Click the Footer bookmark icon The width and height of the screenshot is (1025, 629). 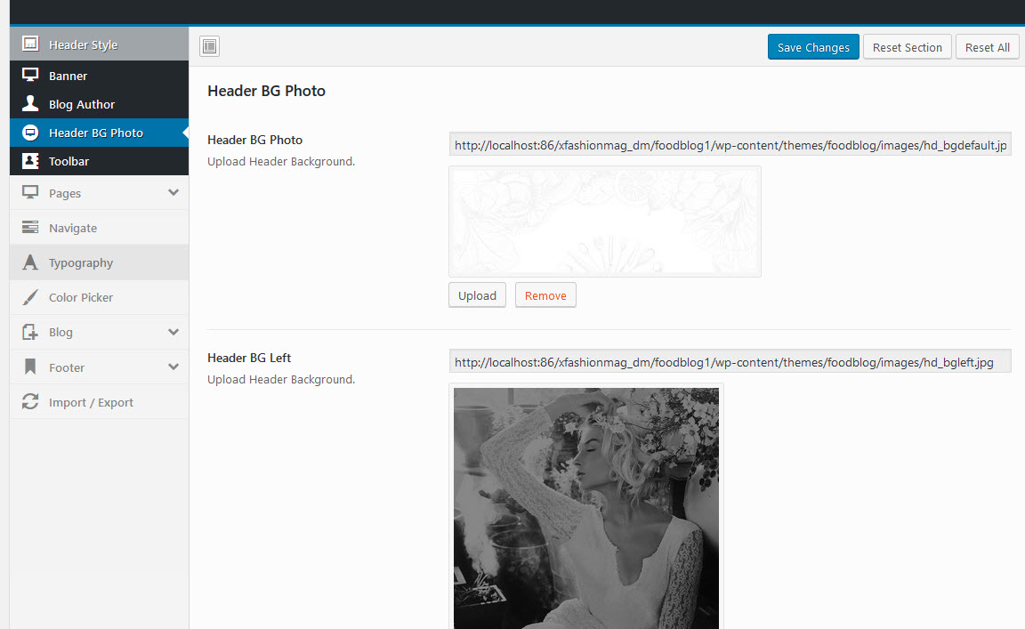[x=30, y=367]
